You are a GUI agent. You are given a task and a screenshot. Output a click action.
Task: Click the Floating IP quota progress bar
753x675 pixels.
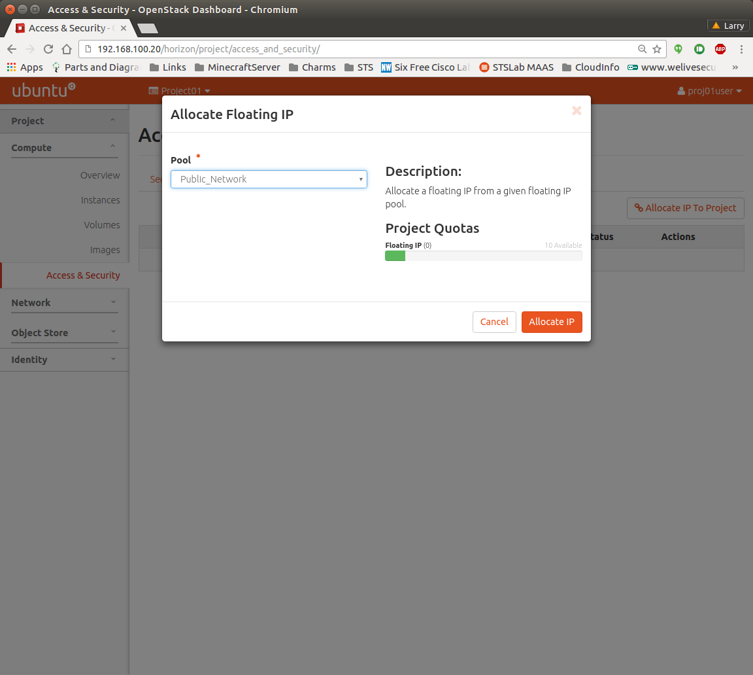(x=483, y=256)
